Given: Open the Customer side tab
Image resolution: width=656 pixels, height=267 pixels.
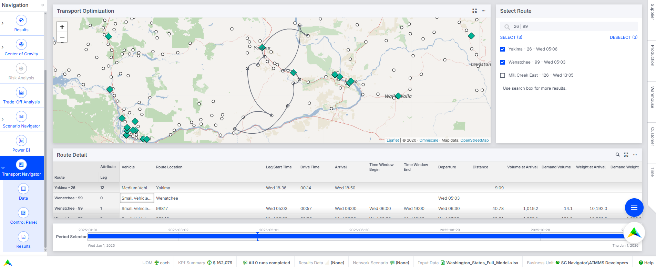Looking at the screenshot, I should [x=652, y=137].
